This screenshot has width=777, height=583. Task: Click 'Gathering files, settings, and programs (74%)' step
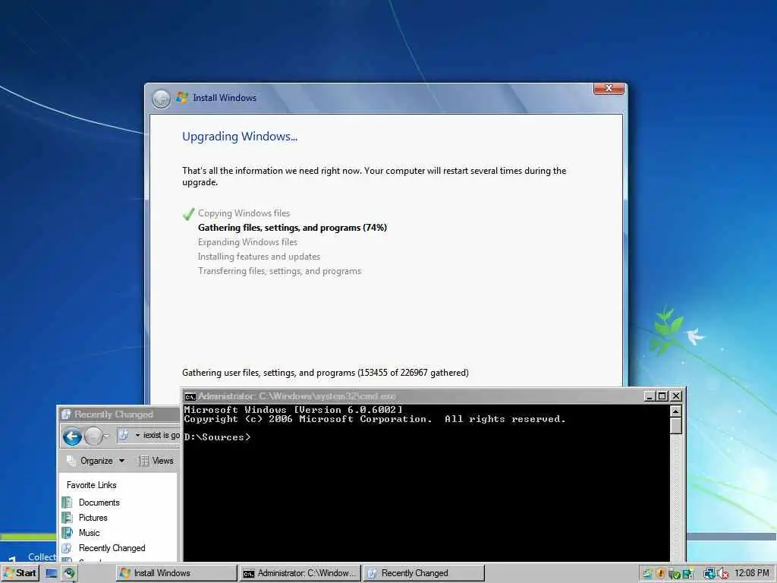click(292, 228)
